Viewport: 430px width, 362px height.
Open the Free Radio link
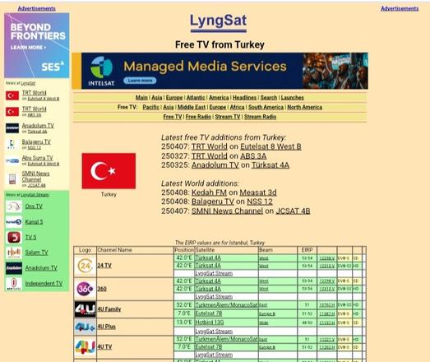(198, 117)
